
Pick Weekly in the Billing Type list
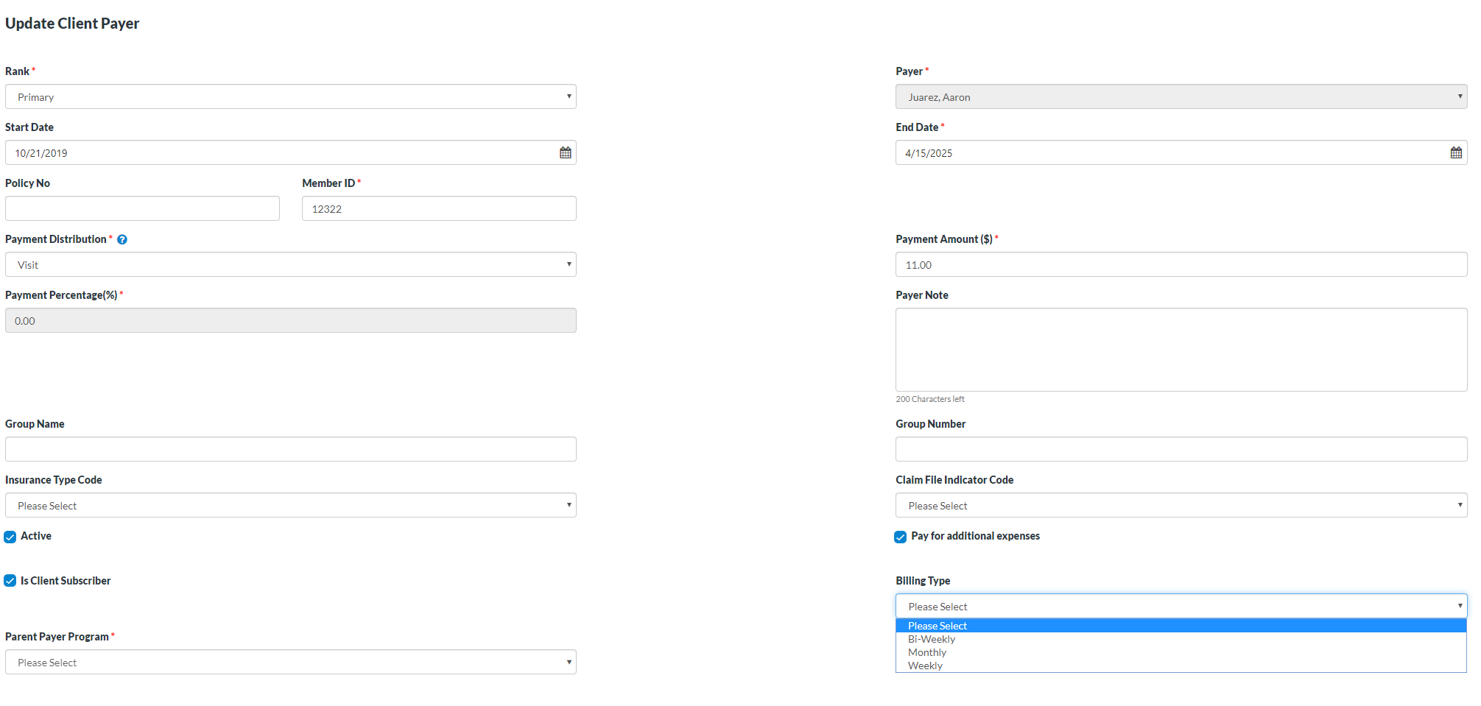click(925, 666)
